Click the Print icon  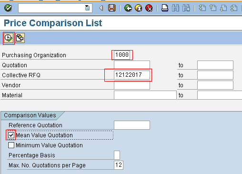165,8
